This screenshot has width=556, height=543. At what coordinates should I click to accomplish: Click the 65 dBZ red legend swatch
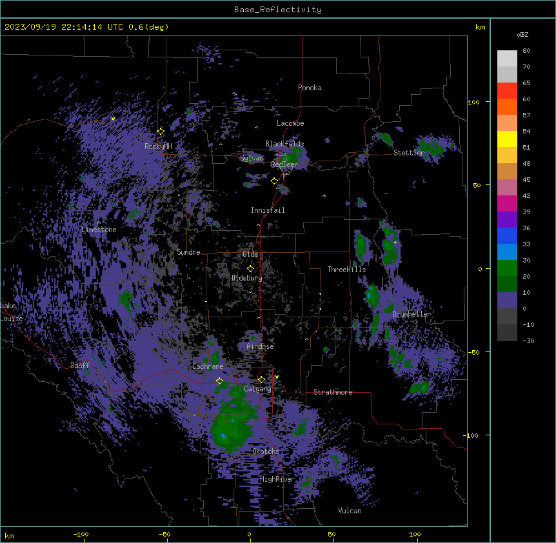(x=507, y=91)
